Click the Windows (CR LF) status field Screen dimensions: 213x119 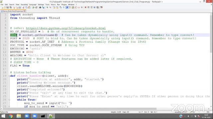click(181, 112)
